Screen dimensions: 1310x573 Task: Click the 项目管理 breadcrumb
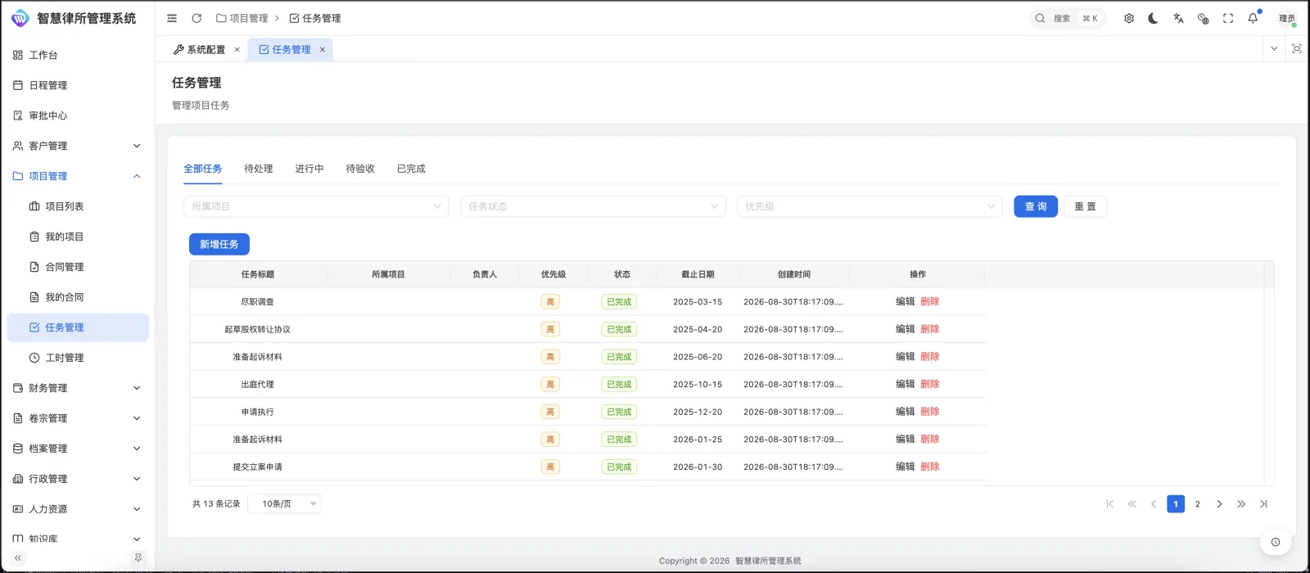coord(242,18)
